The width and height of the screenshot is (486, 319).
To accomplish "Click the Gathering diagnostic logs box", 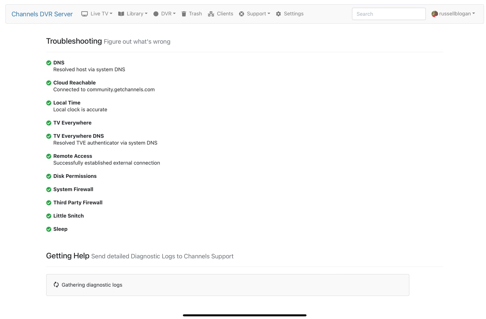I will click(x=227, y=285).
